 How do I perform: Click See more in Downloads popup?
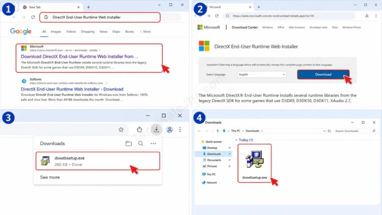coord(50,177)
